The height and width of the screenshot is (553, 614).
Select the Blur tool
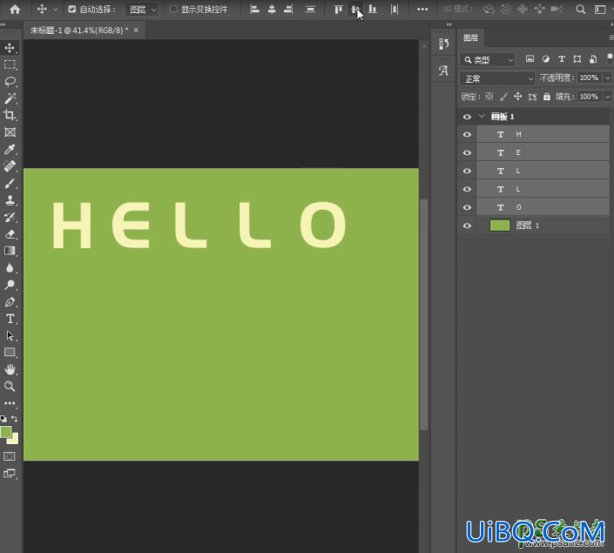tap(10, 268)
